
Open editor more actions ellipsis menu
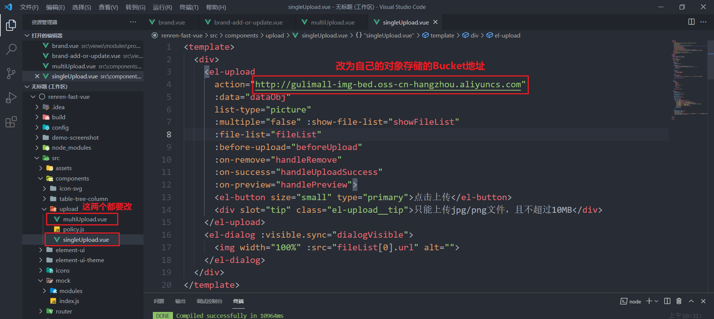click(x=703, y=22)
